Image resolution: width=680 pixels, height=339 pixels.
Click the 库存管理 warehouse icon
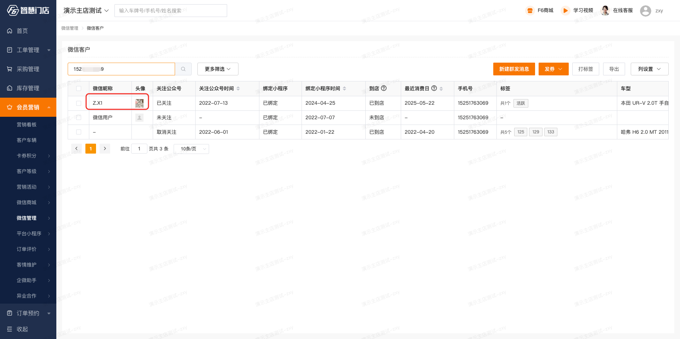(x=10, y=88)
